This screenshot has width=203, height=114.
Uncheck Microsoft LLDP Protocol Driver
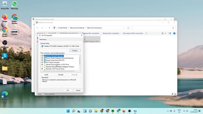pyautogui.click(x=42, y=69)
